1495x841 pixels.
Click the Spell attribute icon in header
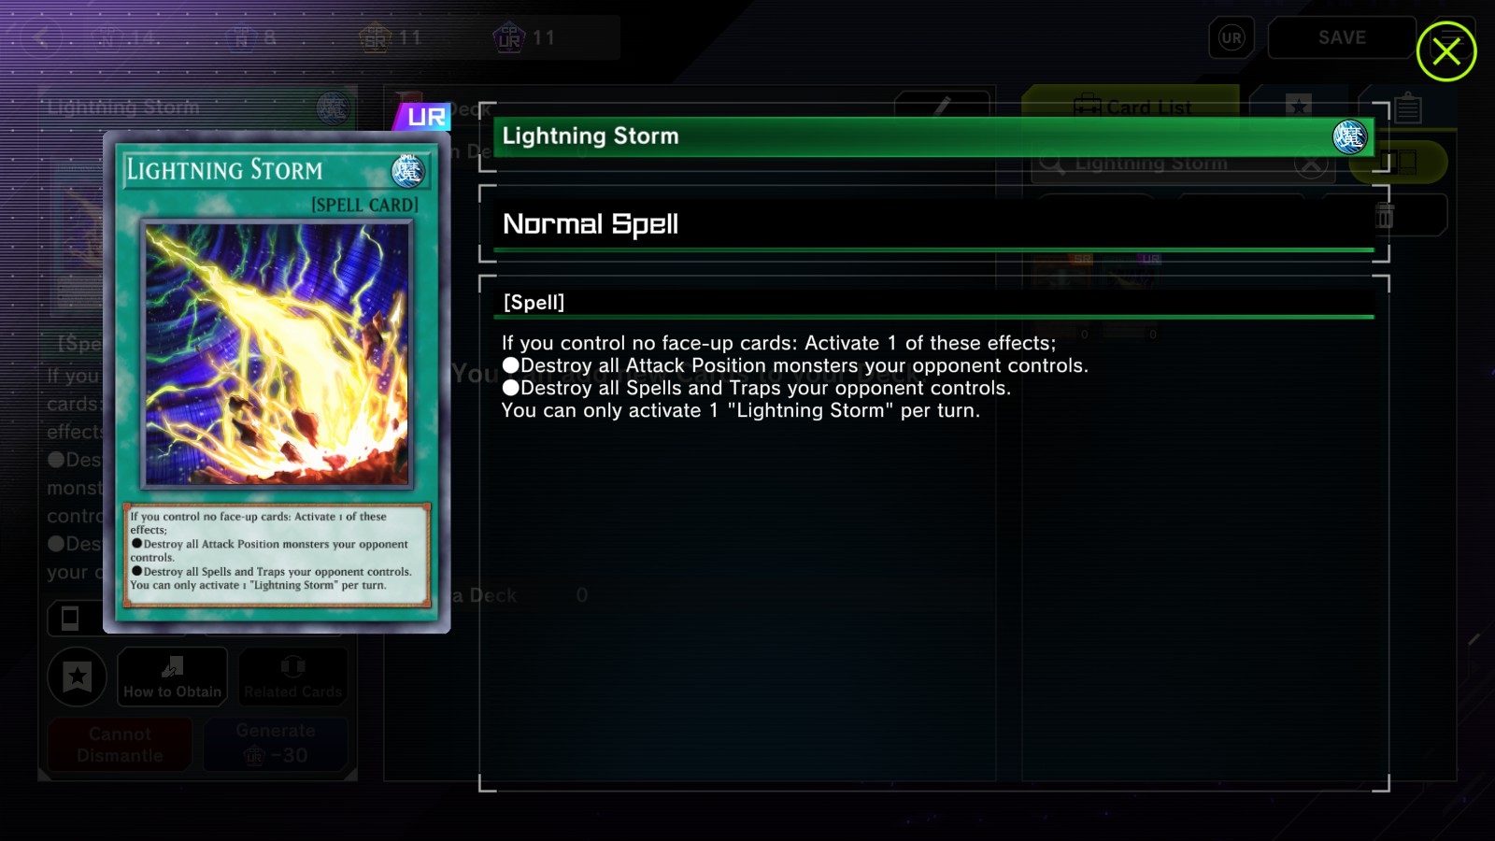pos(1349,137)
